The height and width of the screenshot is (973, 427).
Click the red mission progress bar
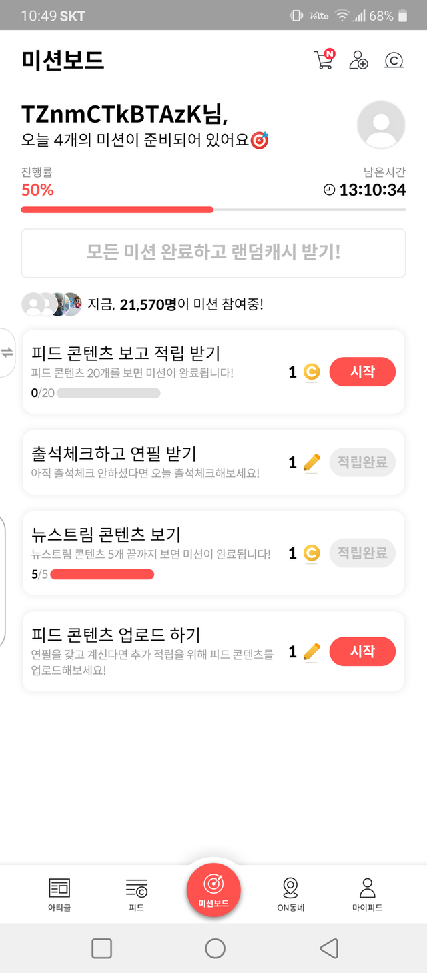117,210
